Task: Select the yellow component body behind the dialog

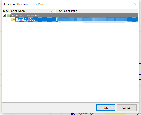Action: pyautogui.click(x=115, y=114)
